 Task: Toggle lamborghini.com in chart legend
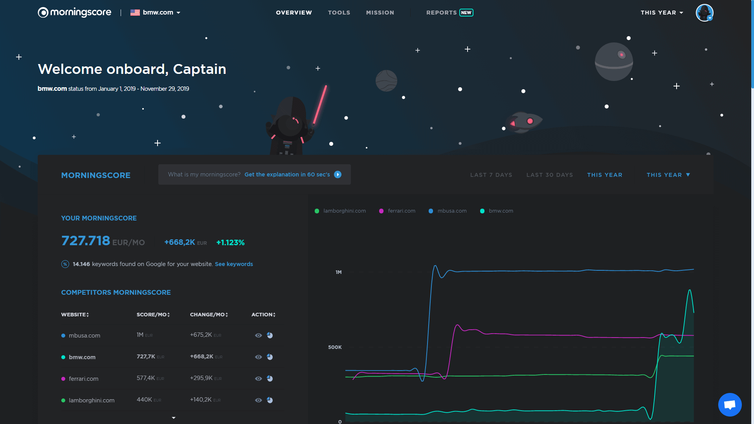click(340, 211)
